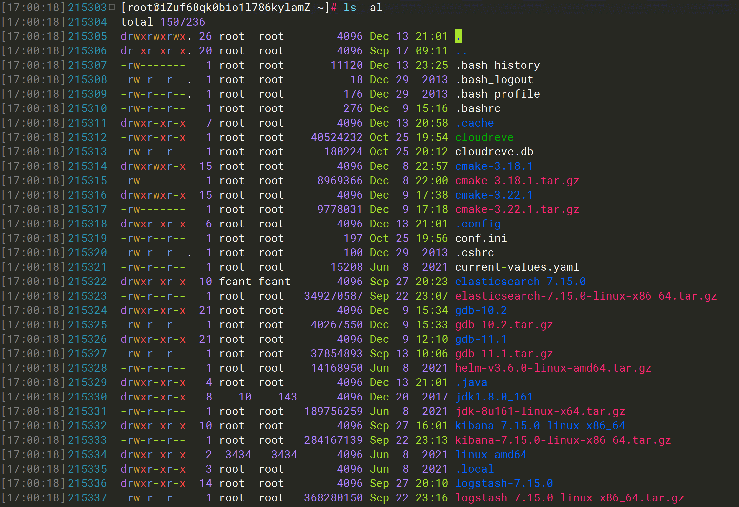The image size is (739, 507).
Task: Click the total 1507236 value
Action: (x=182, y=22)
